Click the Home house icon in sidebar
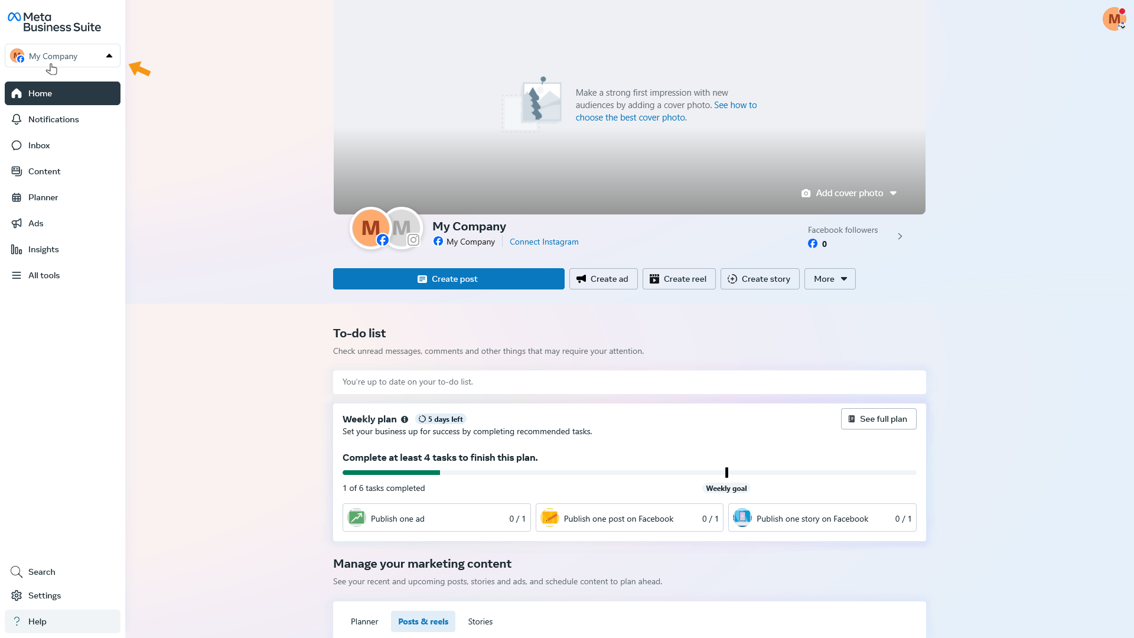The width and height of the screenshot is (1134, 638). [x=17, y=93]
